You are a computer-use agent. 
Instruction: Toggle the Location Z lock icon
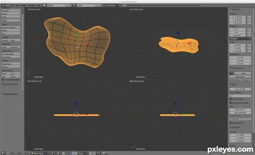249,23
